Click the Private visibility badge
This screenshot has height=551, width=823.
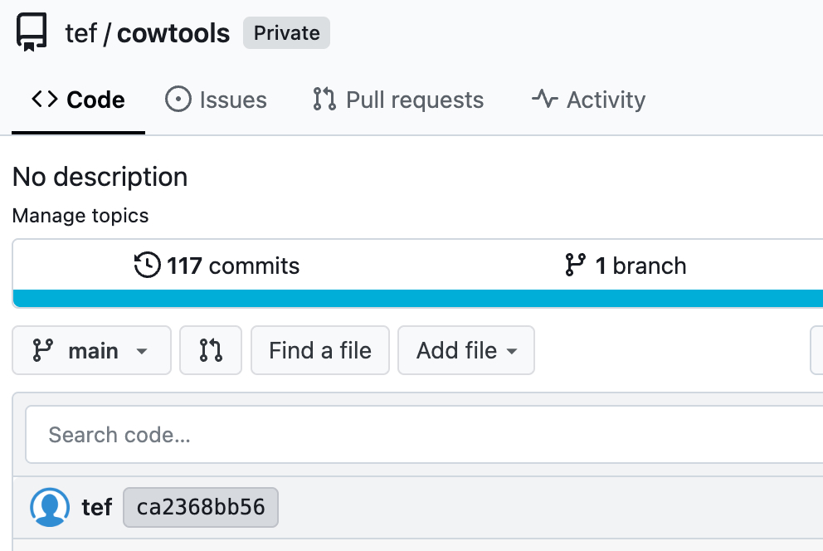(x=286, y=33)
